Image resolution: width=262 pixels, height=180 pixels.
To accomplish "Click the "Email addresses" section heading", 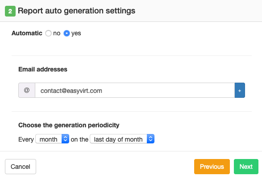I will click(x=43, y=69).
